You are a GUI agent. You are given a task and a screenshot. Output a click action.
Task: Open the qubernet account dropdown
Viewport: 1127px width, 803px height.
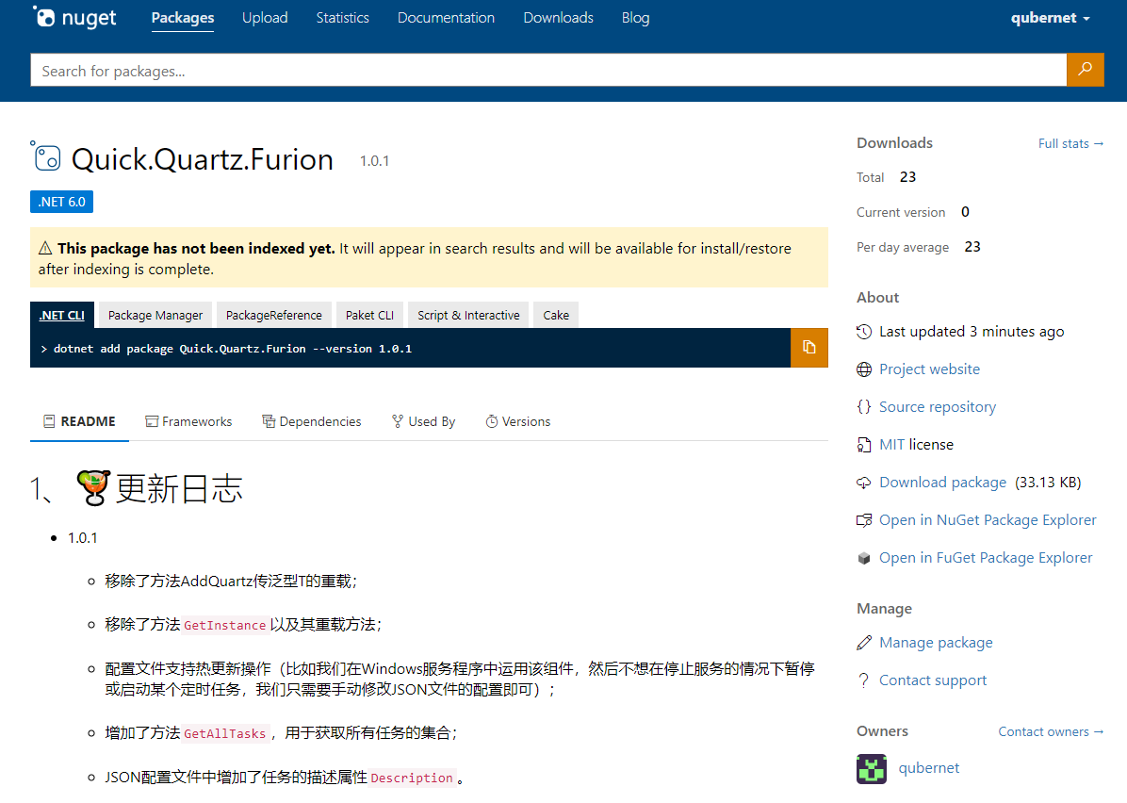click(x=1050, y=17)
